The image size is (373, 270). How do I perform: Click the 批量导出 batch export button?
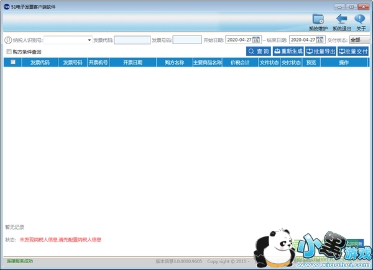321,51
